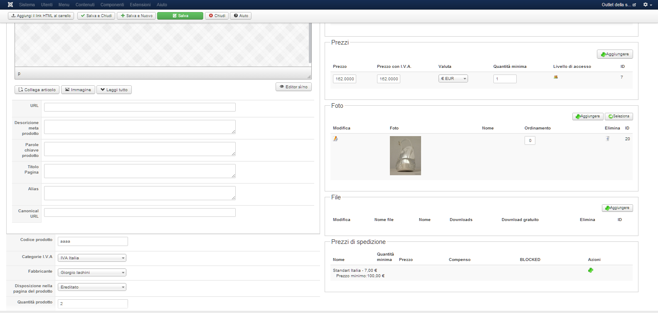
Task: Click the Chiudi toolbar button
Action: click(217, 16)
